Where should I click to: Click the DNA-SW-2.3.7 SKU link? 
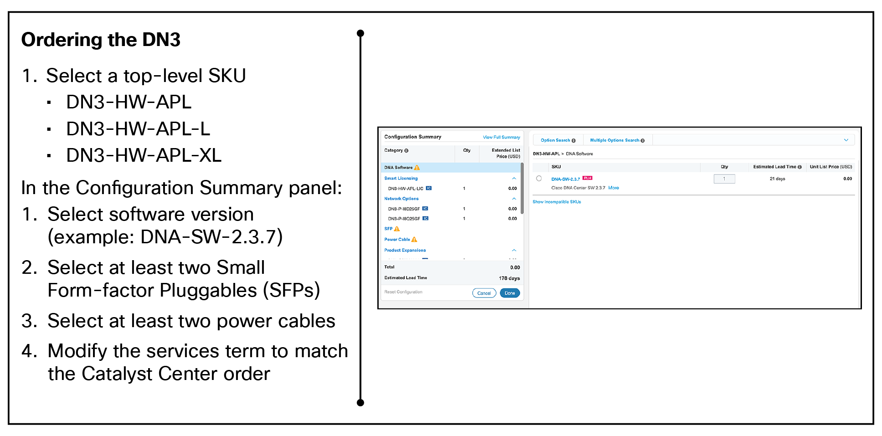point(566,179)
